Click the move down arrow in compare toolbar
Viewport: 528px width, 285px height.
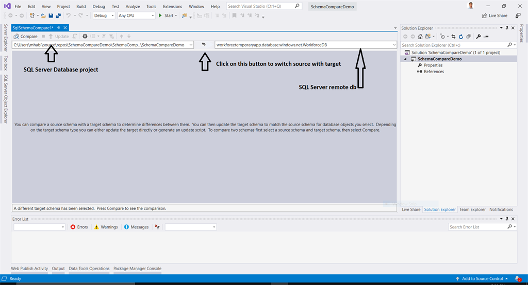[129, 37]
